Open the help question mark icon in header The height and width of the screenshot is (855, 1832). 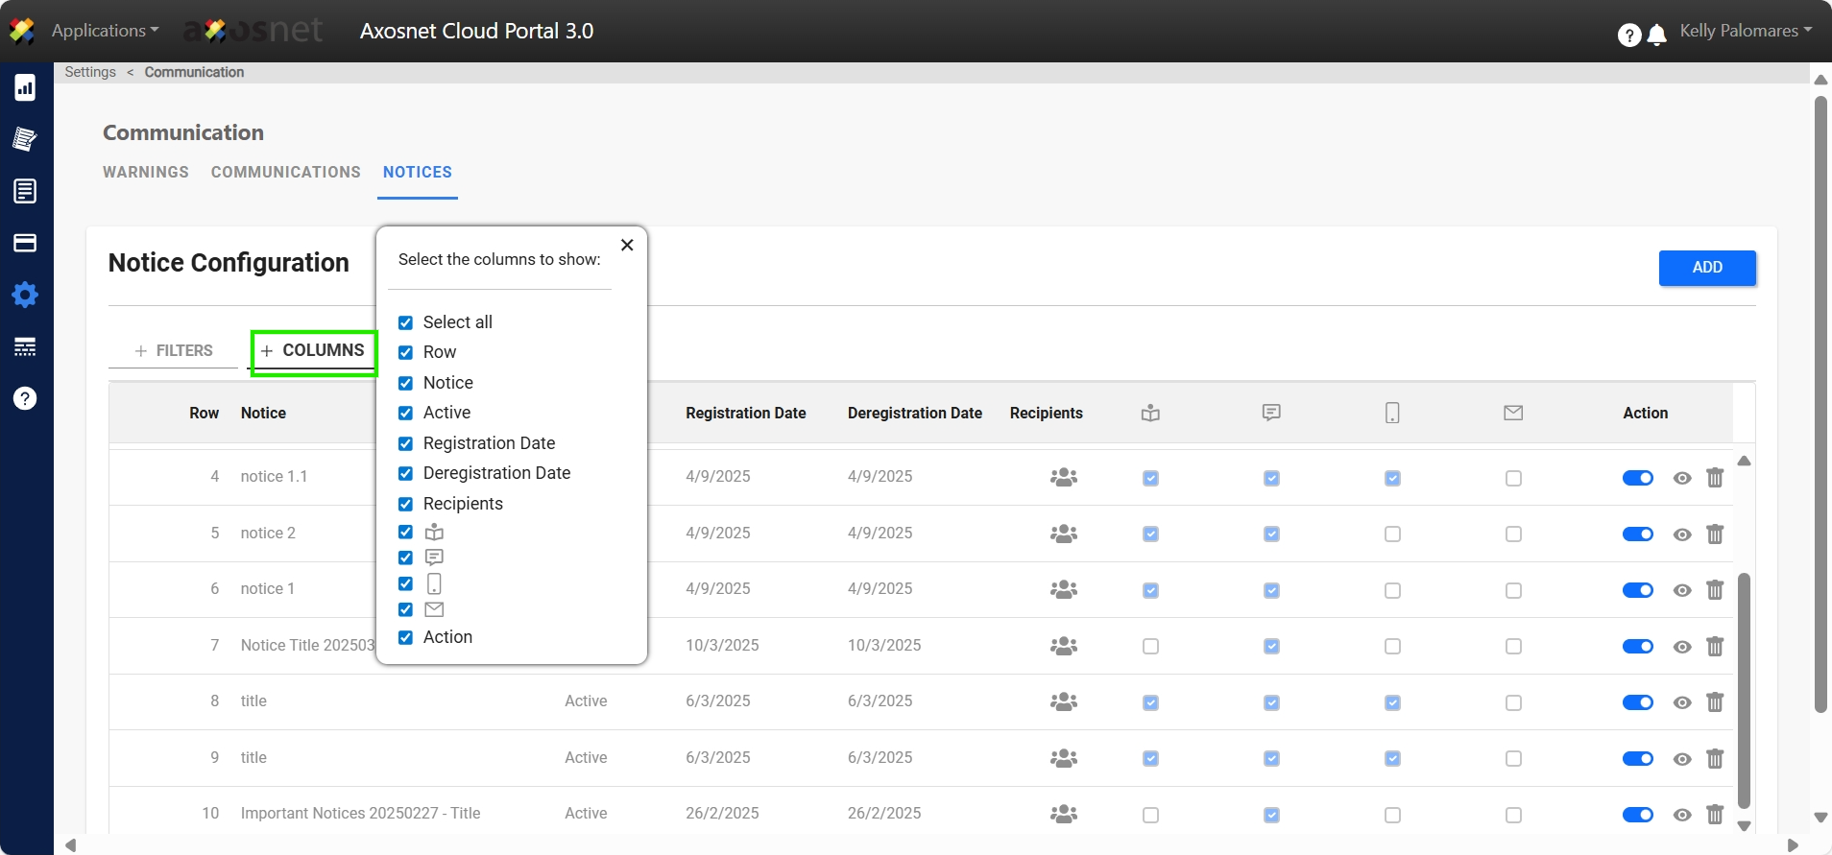click(1628, 35)
